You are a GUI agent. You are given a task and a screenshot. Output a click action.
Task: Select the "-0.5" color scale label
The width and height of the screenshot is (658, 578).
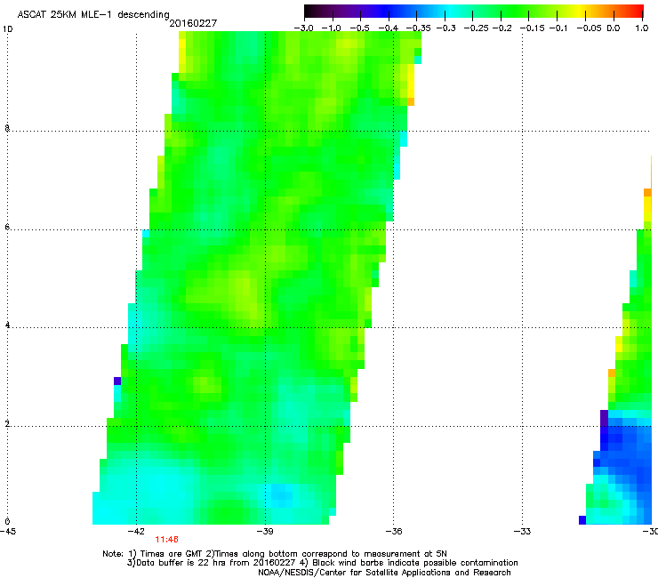359,28
